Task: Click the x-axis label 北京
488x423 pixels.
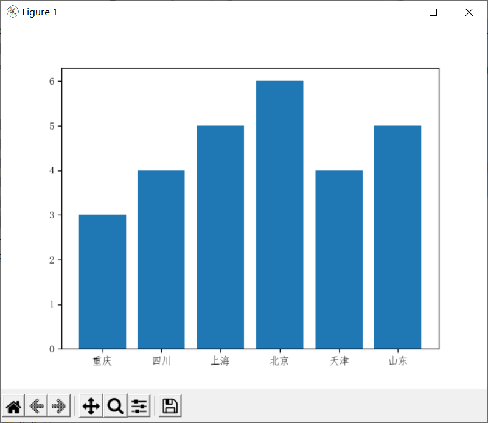Action: [x=279, y=361]
